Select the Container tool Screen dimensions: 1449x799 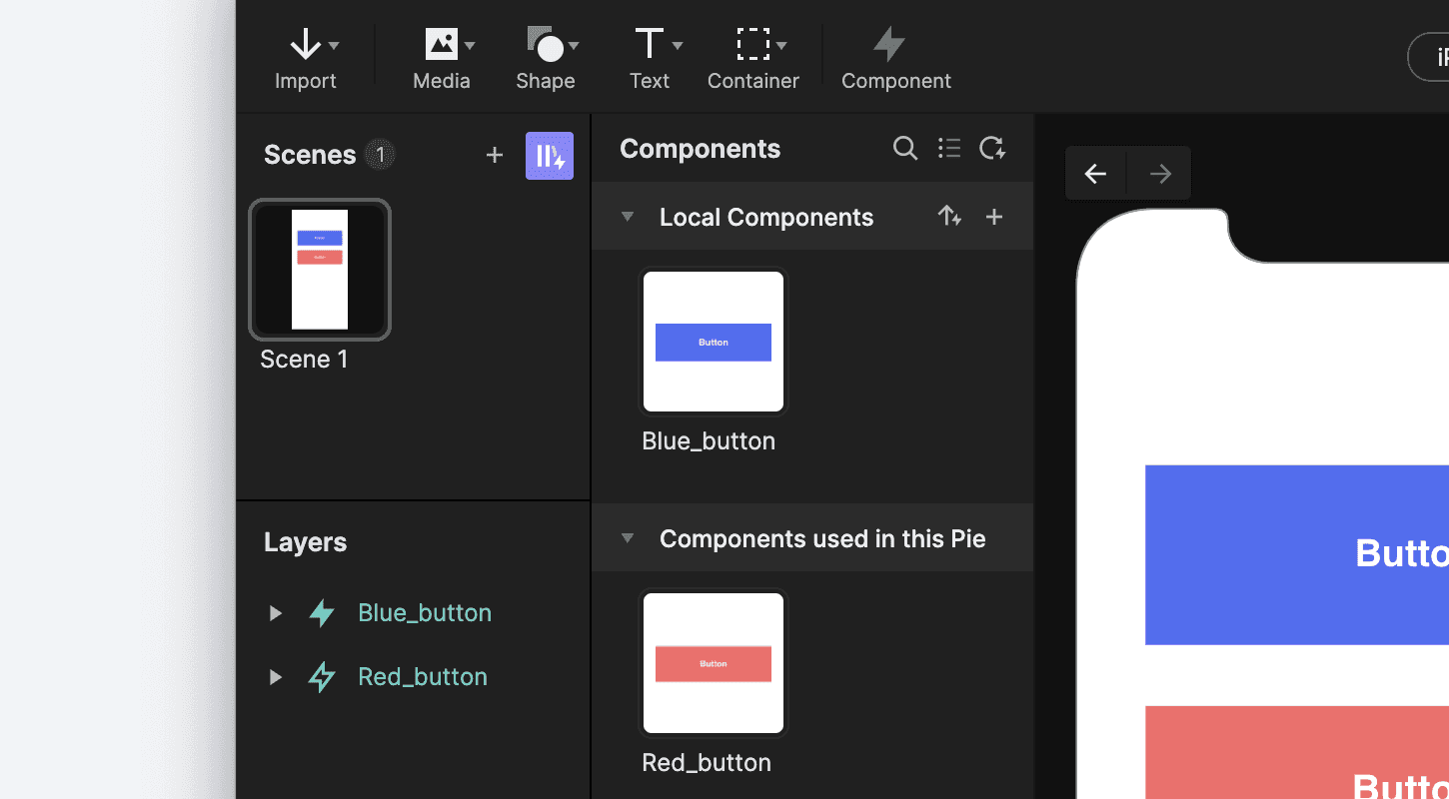point(752,55)
